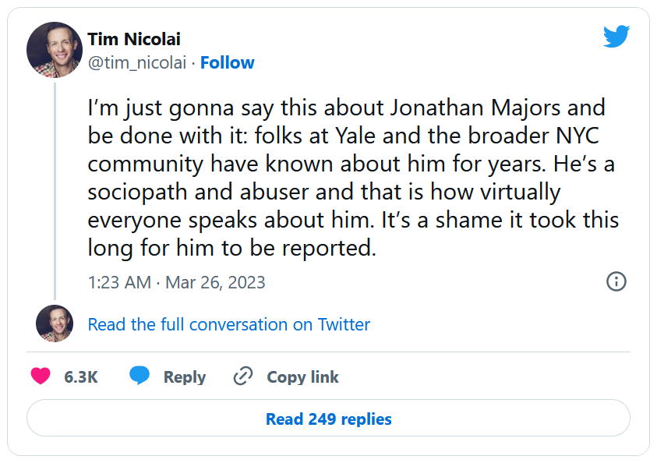This screenshot has width=657, height=463.
Task: Select the Copy link text
Action: pos(302,377)
